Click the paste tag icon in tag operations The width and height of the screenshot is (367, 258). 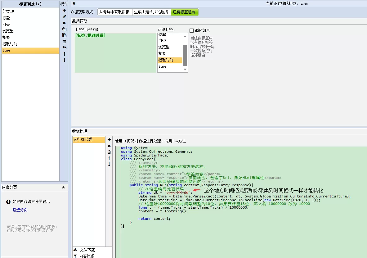pos(64,35)
